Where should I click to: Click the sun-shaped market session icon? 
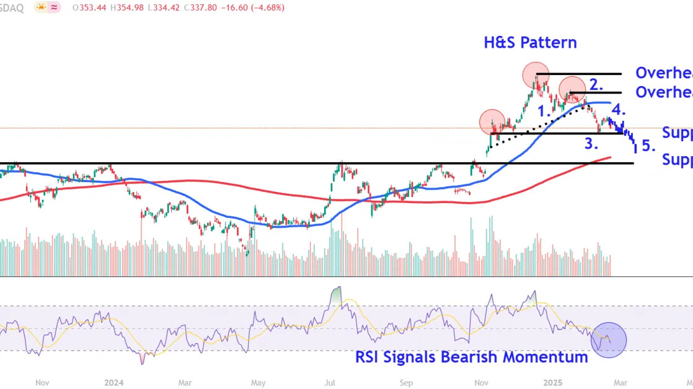[41, 7]
